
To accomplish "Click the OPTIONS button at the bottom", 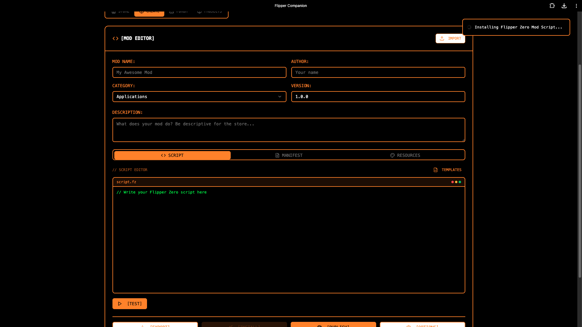I will pyautogui.click(x=422, y=325).
